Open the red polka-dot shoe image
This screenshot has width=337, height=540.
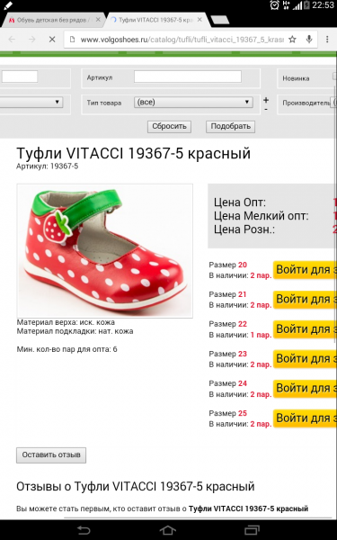click(x=104, y=251)
